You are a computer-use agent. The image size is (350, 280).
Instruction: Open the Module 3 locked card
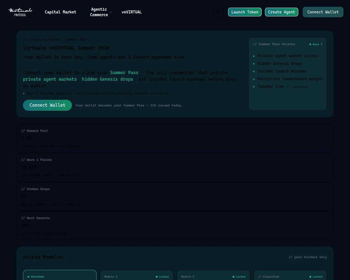[x=213, y=275]
